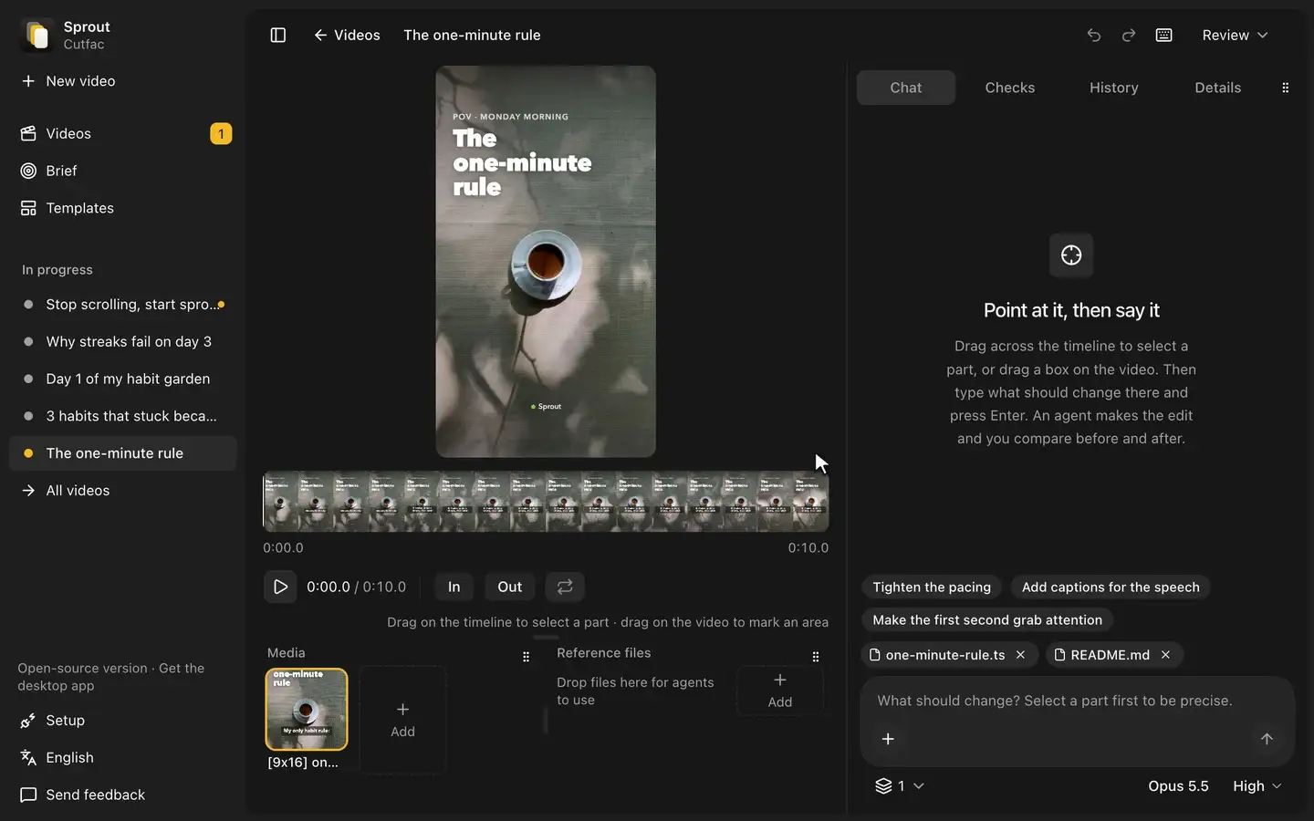
Task: Open Templates in the sidebar
Action: pyautogui.click(x=124, y=209)
